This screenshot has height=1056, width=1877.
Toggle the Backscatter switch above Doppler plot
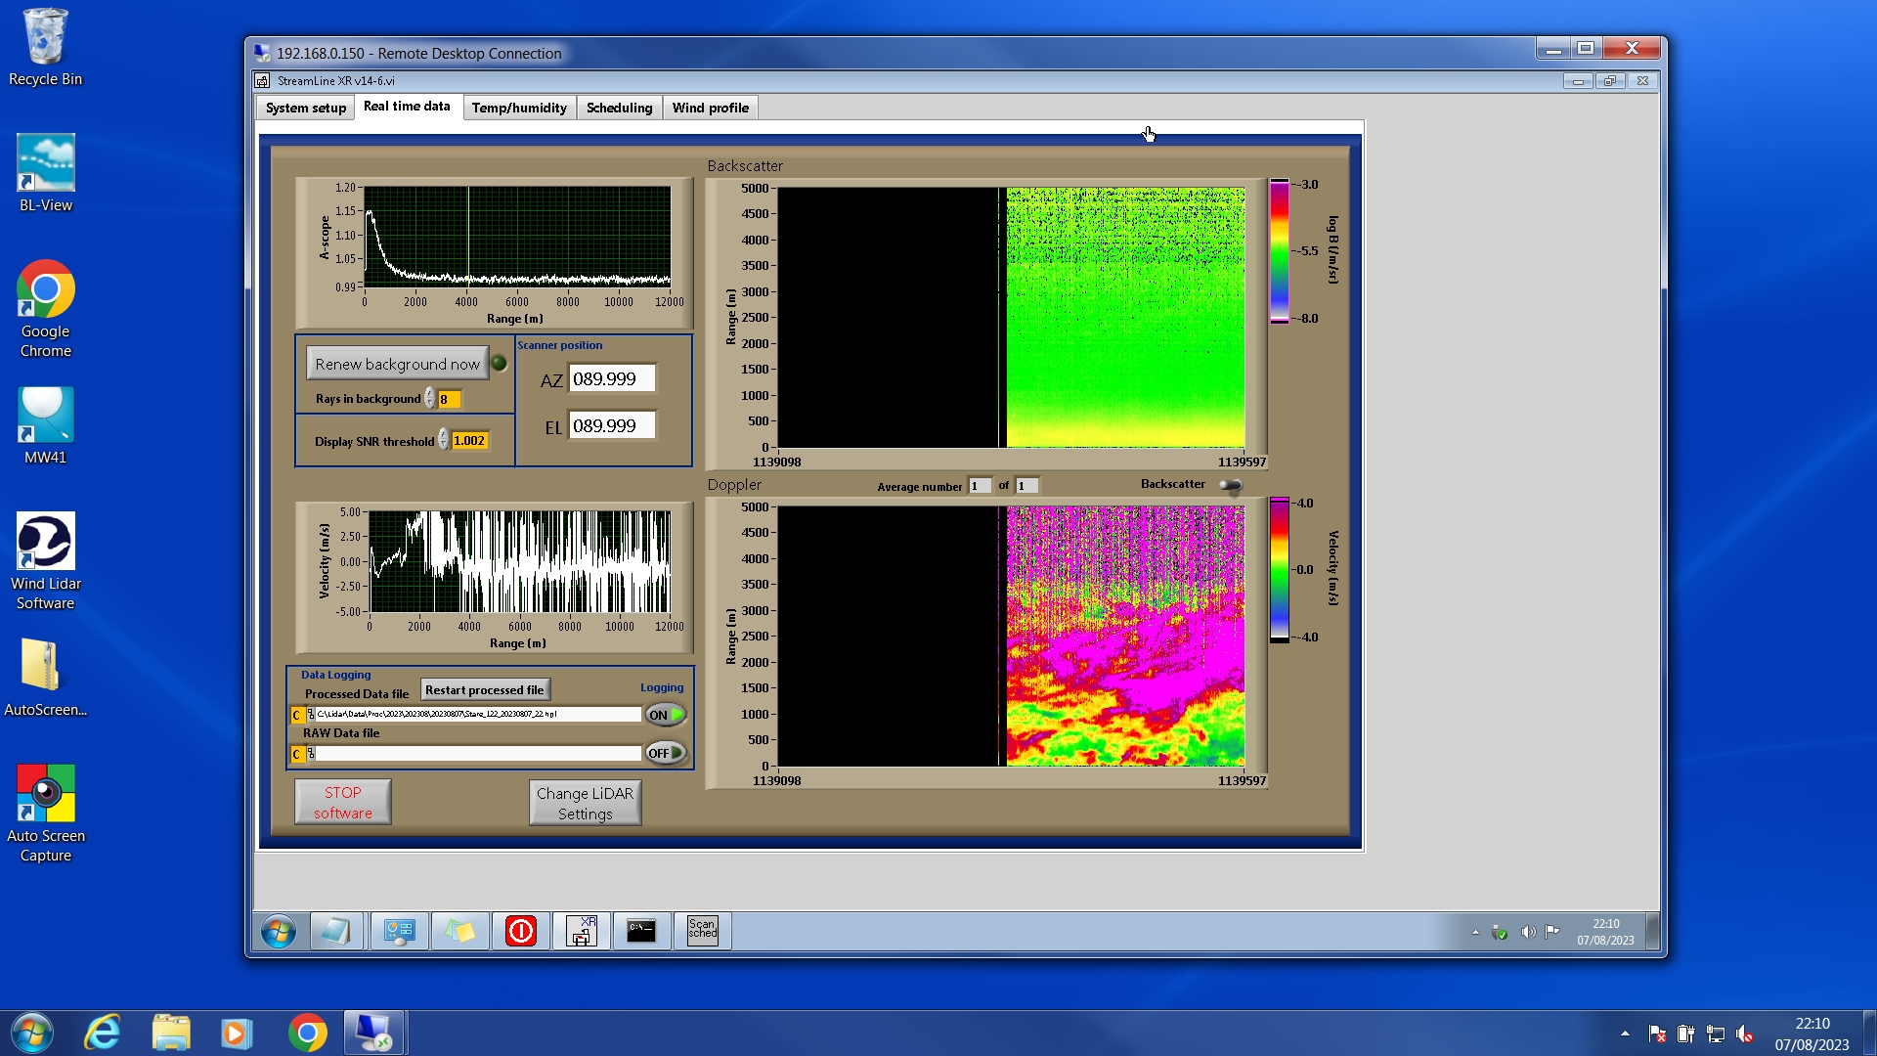pyautogui.click(x=1230, y=485)
